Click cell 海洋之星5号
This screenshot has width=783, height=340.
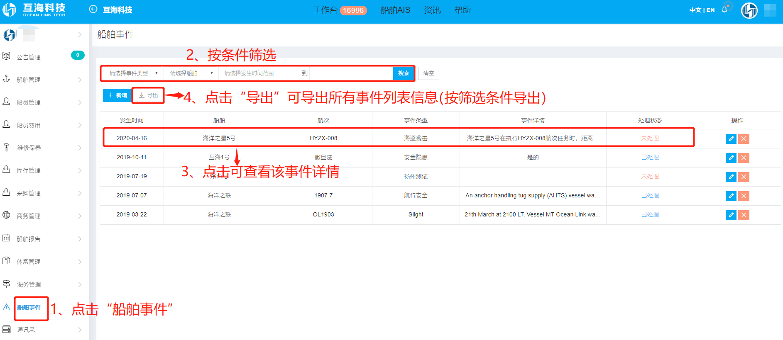[x=219, y=138]
